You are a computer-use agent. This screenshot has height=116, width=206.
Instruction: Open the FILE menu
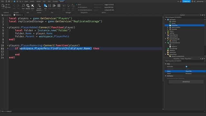2,1
